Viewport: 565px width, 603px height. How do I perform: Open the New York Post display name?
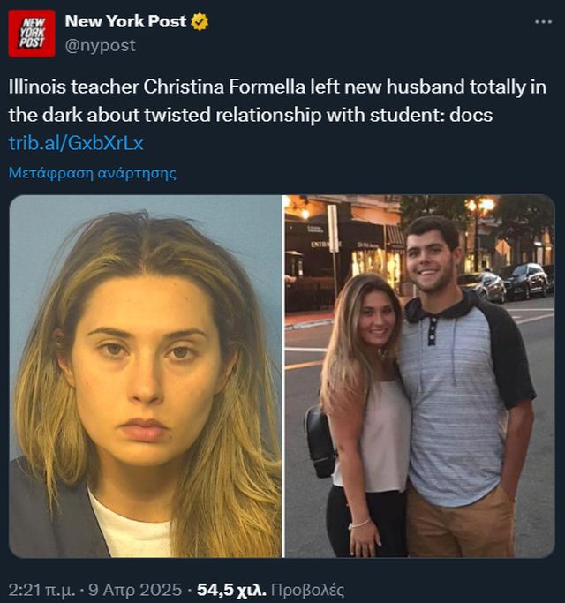pyautogui.click(x=125, y=22)
